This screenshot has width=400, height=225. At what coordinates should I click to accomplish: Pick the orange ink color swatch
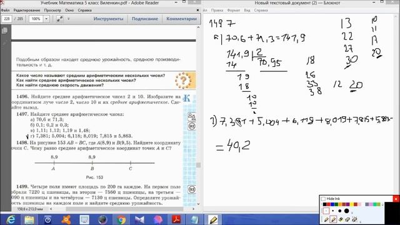pyautogui.click(x=340, y=204)
